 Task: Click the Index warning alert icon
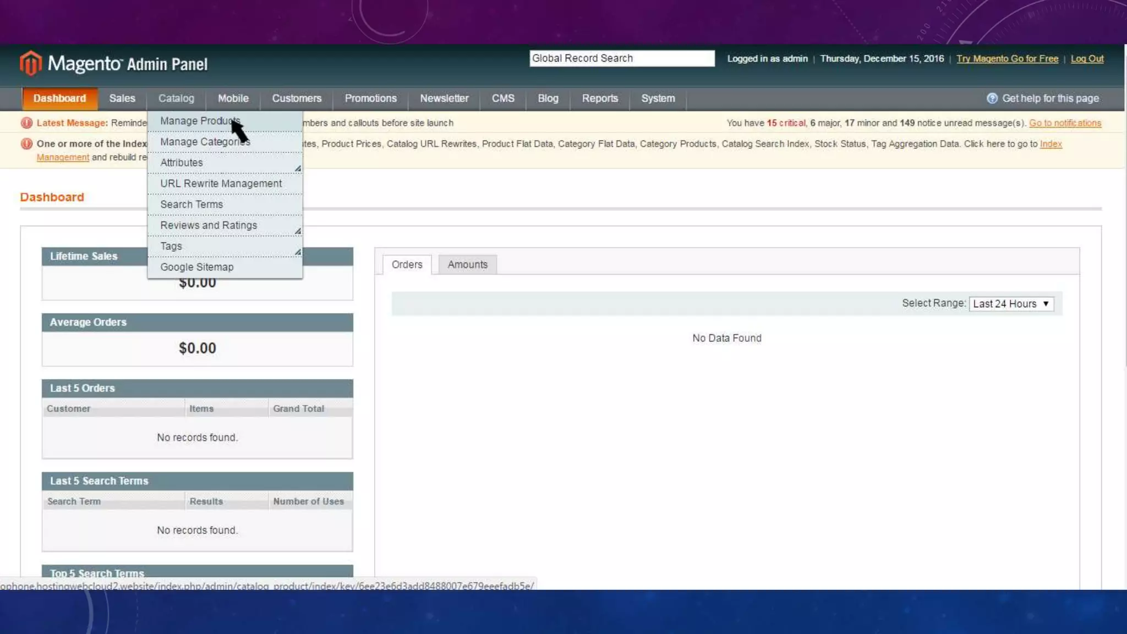coord(26,144)
